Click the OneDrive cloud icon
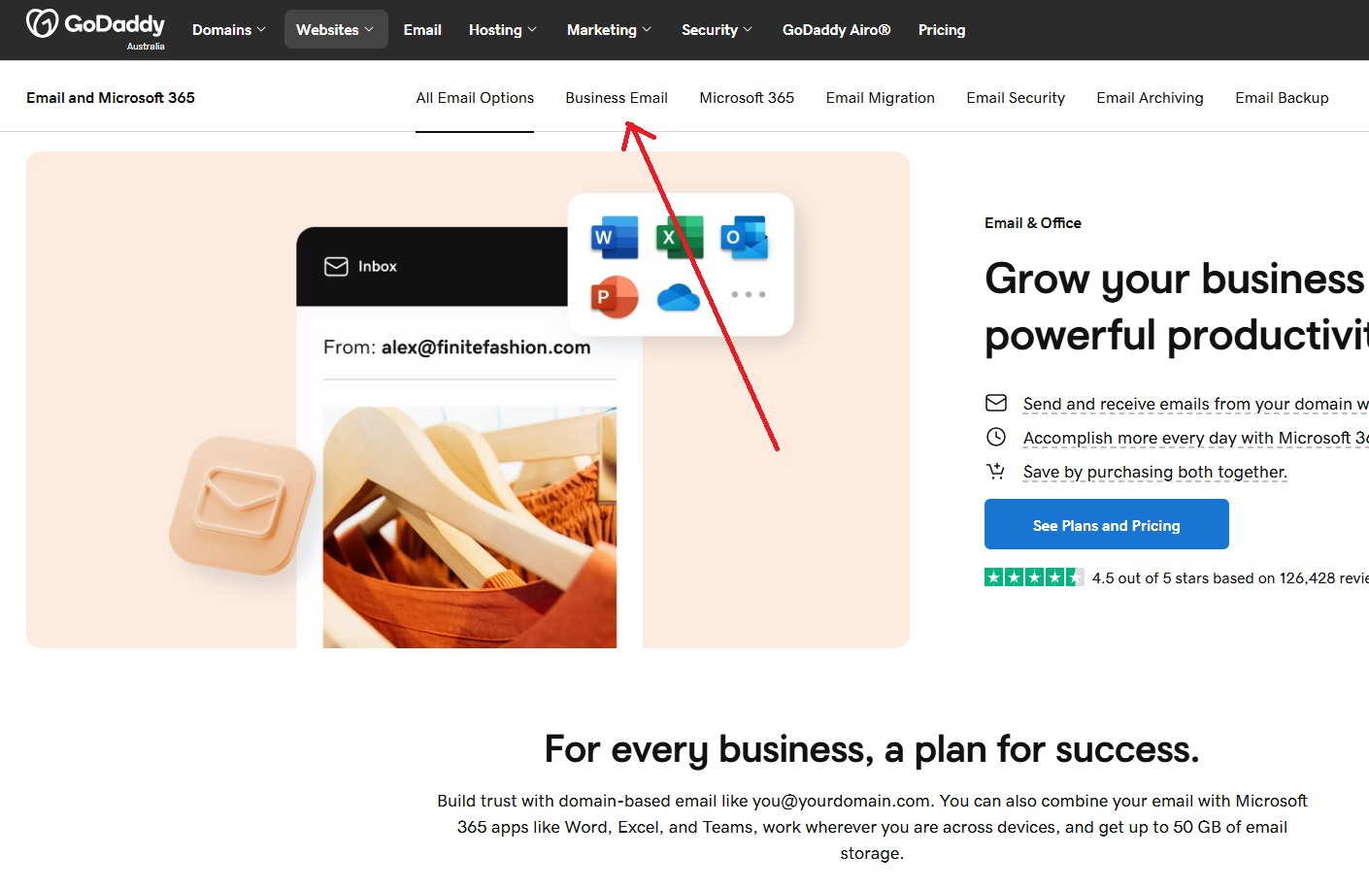 click(679, 297)
